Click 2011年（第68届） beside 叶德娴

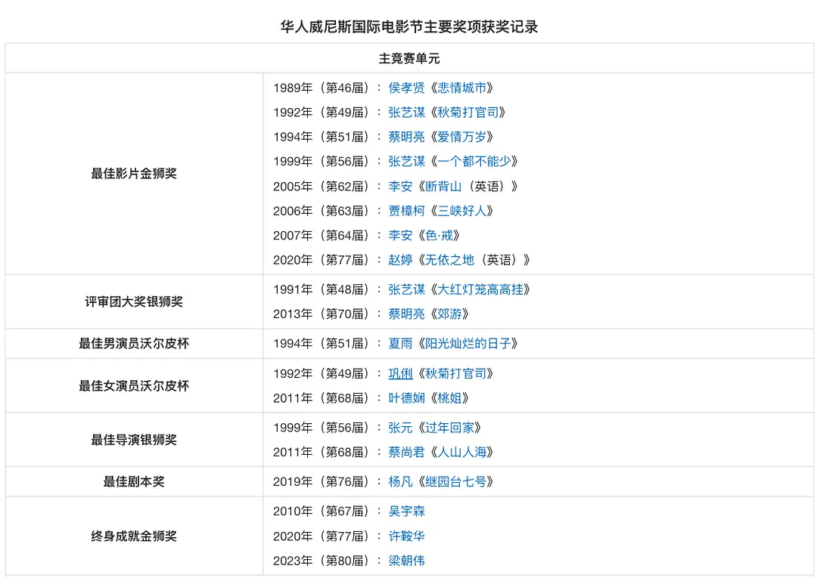(x=322, y=398)
